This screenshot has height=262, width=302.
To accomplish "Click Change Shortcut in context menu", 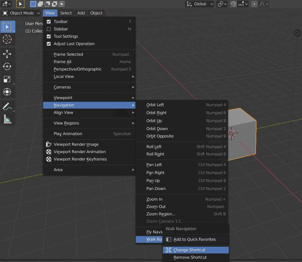I will [x=189, y=250].
